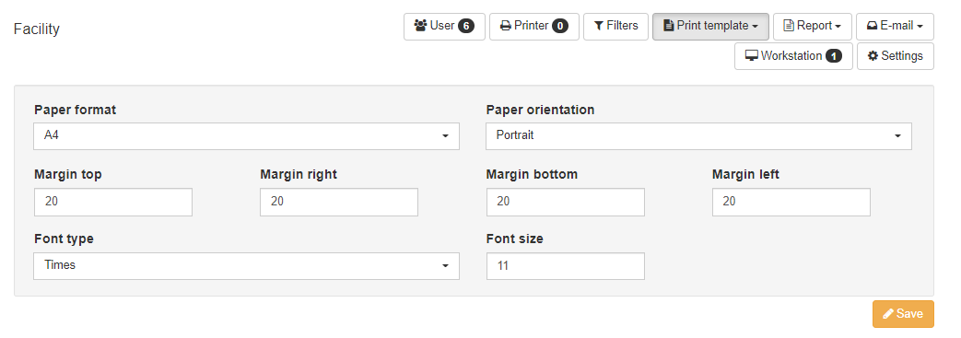Viewport: 961px width, 338px height.
Task: Click the Save button pencil icon
Action: (888, 313)
